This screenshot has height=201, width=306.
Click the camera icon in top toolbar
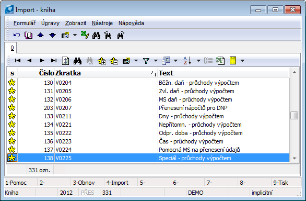coord(65,35)
